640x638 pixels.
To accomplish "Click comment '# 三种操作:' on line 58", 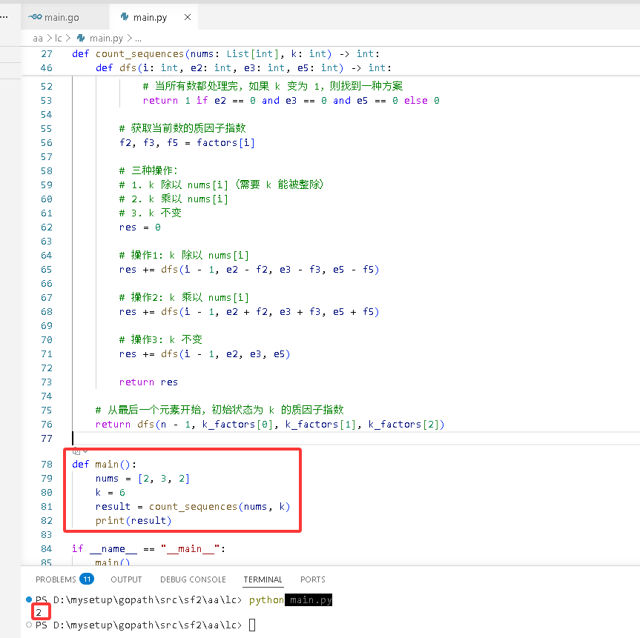I will (x=148, y=170).
